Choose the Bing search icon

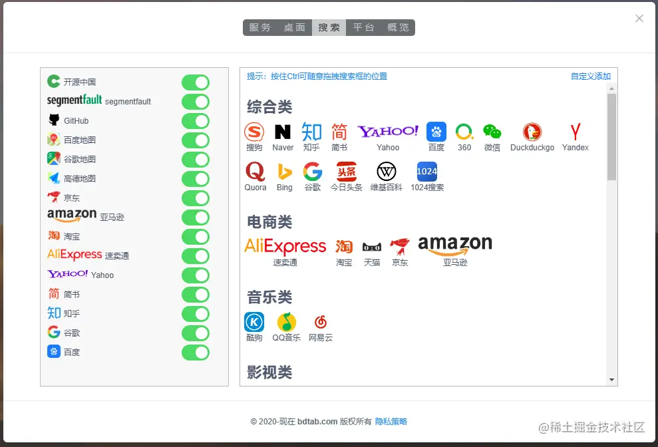[x=284, y=172]
